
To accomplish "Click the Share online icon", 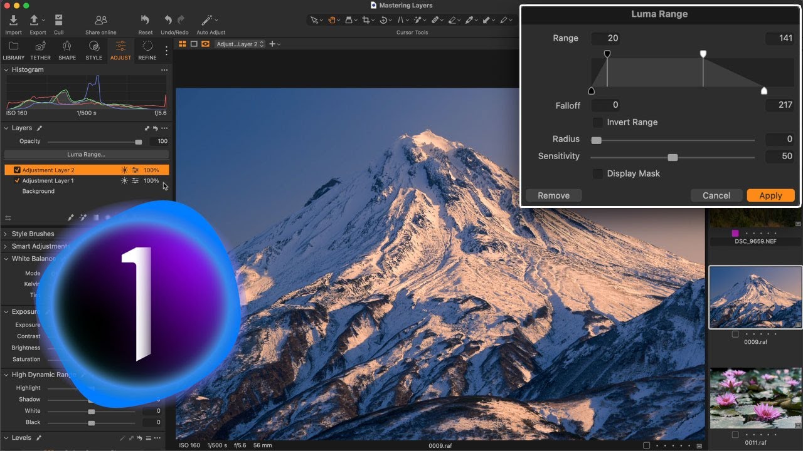I will point(100,21).
